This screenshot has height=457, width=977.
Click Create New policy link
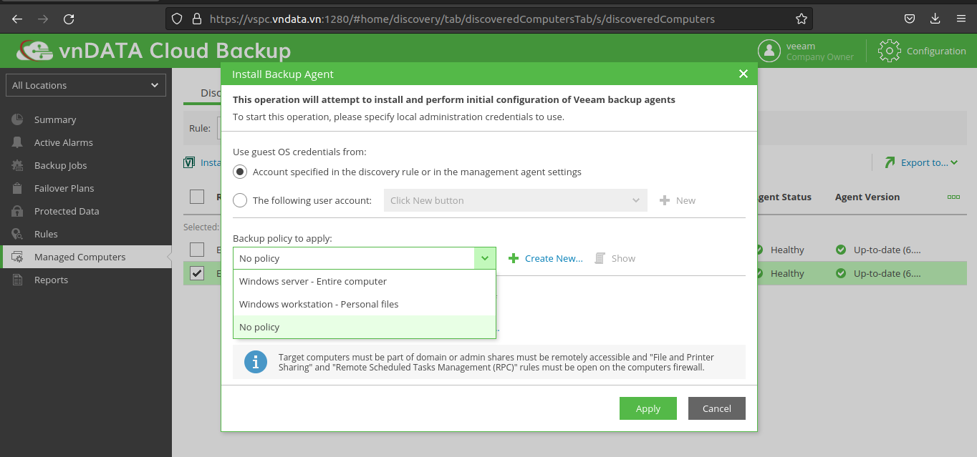coord(553,258)
